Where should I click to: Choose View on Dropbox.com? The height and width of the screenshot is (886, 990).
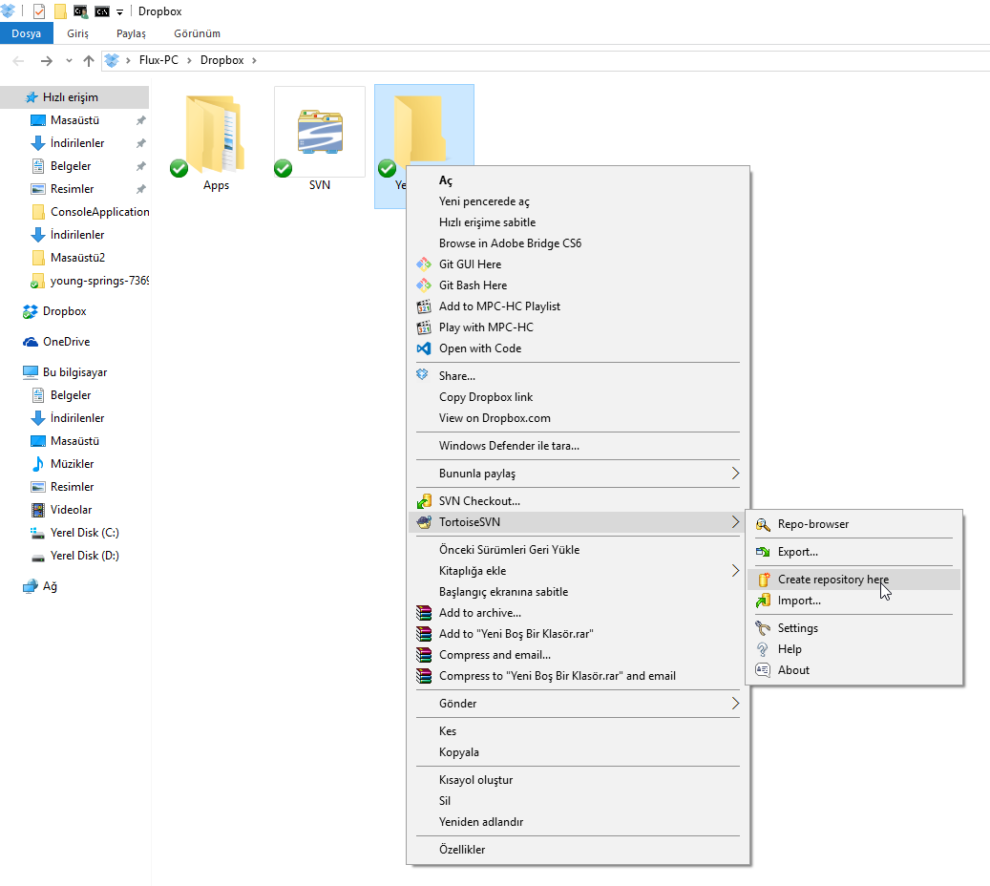click(x=578, y=418)
